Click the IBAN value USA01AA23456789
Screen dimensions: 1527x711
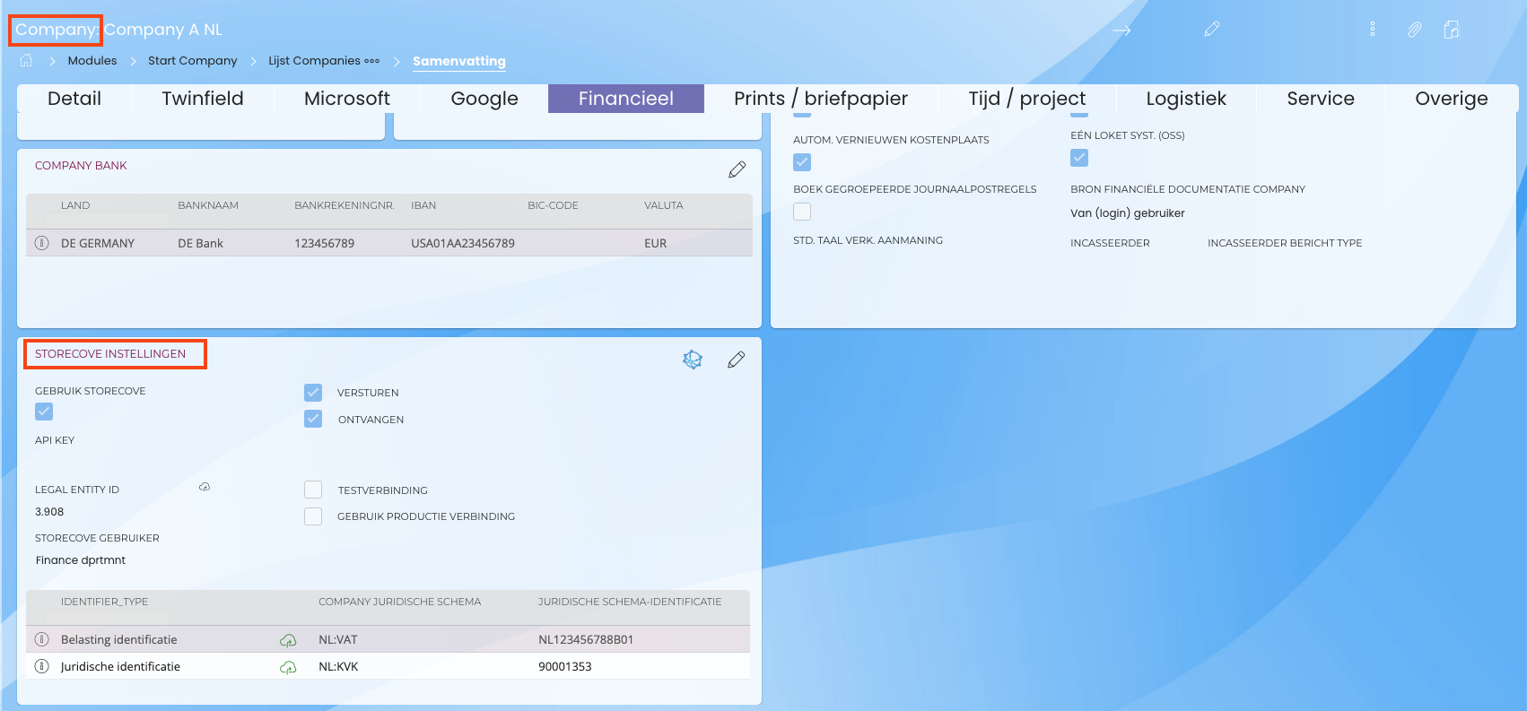coord(463,243)
